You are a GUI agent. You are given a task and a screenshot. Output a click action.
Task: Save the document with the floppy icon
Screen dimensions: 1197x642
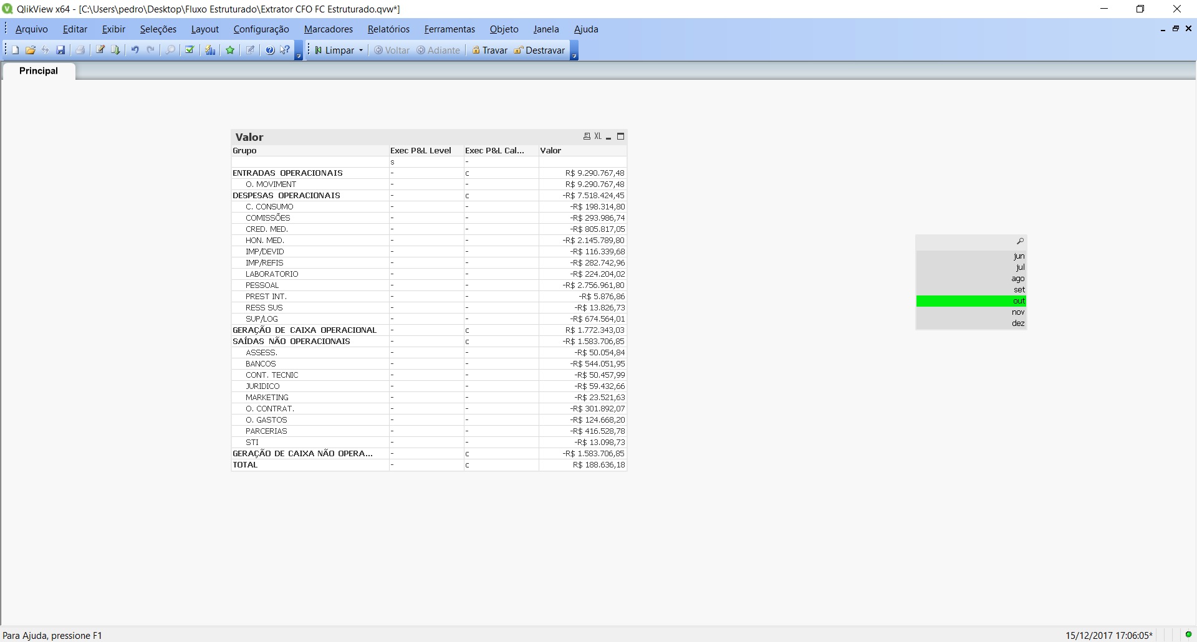tap(60, 50)
